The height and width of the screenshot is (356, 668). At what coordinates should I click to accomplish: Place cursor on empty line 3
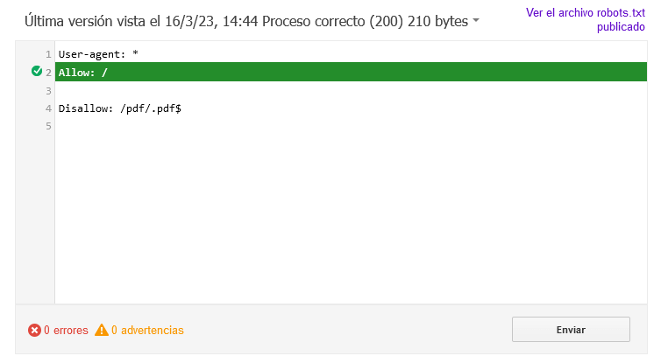(x=351, y=90)
